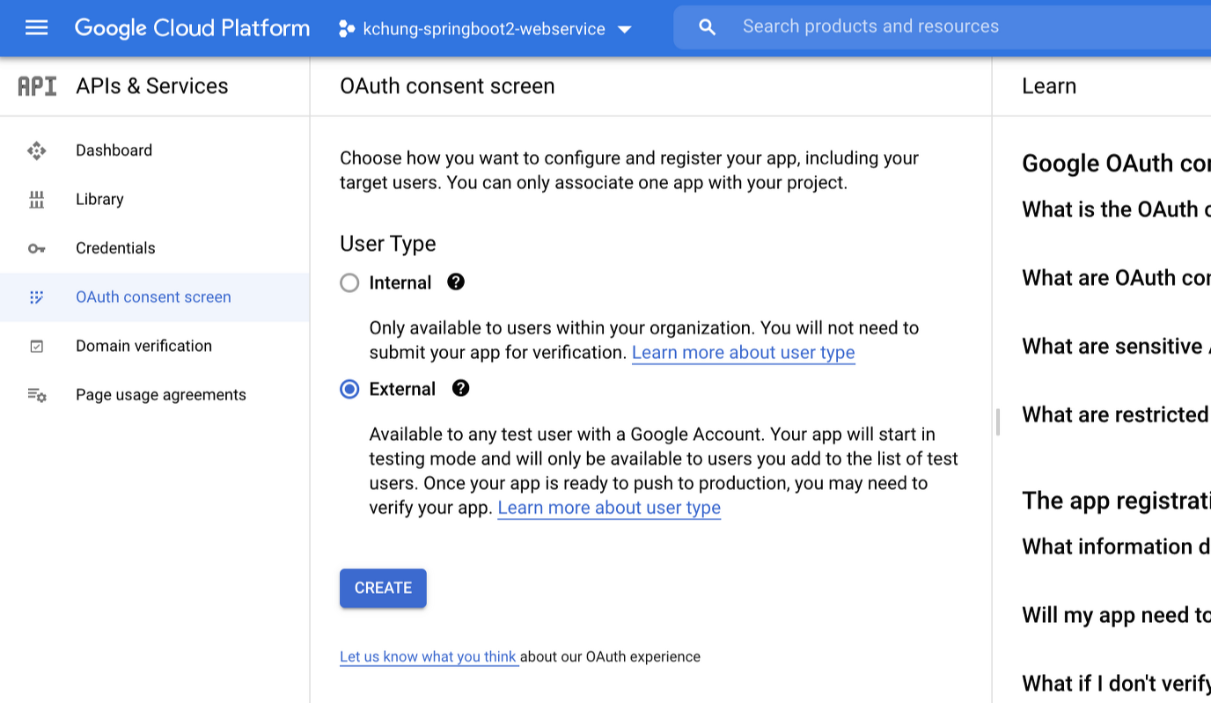1211x703 pixels.
Task: Click the Dashboard sidebar icon
Action: pyautogui.click(x=36, y=150)
